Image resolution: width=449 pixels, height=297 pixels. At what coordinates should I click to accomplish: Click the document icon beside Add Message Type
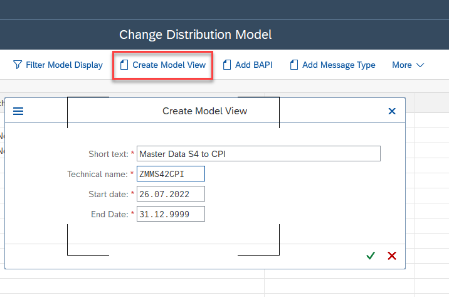294,65
